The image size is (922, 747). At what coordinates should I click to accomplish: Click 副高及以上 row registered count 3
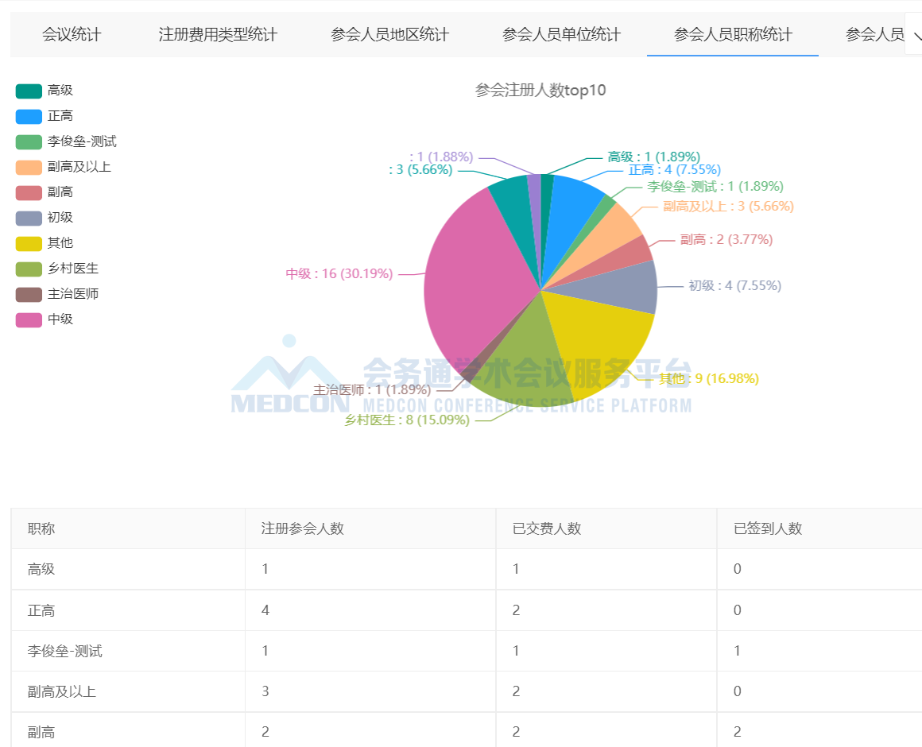click(x=265, y=691)
